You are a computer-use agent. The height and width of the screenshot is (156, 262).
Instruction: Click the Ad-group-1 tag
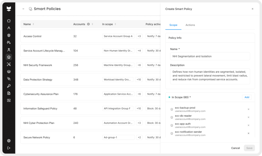pos(118,137)
